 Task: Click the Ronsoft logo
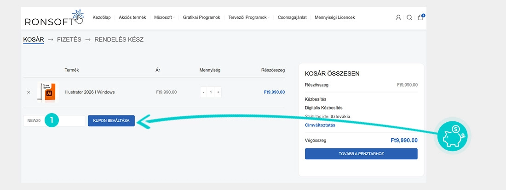(54, 18)
